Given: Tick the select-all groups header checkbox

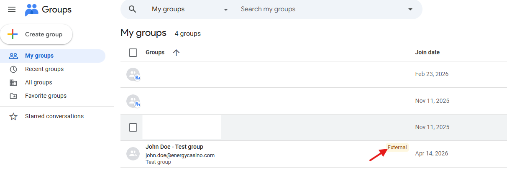Looking at the screenshot, I should [x=133, y=53].
